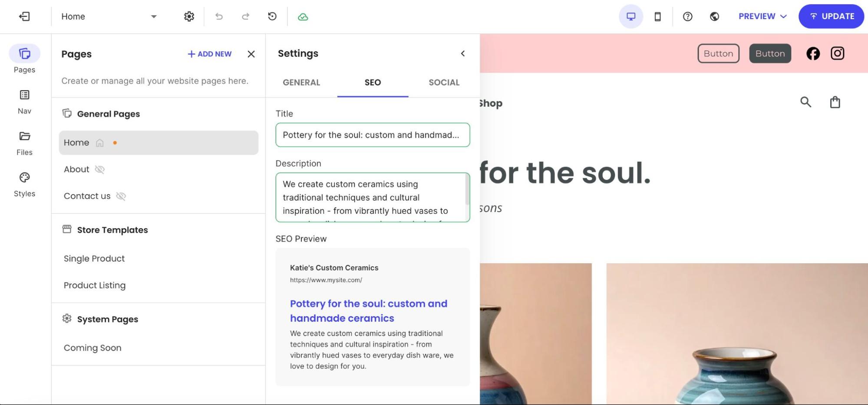Image resolution: width=868 pixels, height=405 pixels.
Task: Open the Nav sidebar panel
Action: 24,102
